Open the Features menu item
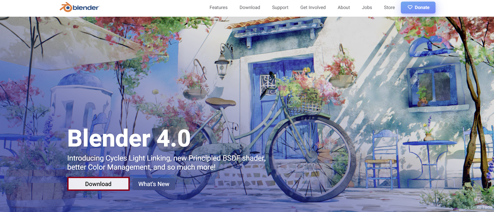494x212 pixels. 218,7
